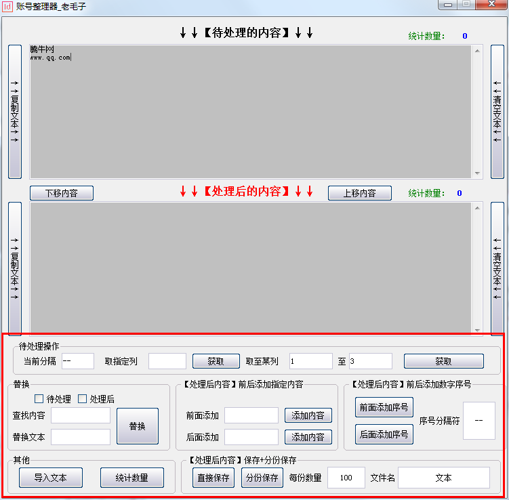Click the 后面添加序号 button
Viewport: 509px width, 500px height.
pyautogui.click(x=384, y=434)
